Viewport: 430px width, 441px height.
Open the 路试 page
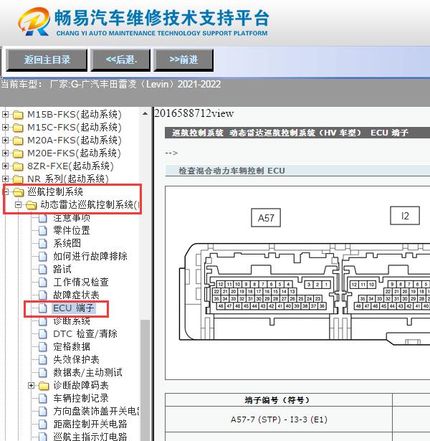pyautogui.click(x=62, y=269)
